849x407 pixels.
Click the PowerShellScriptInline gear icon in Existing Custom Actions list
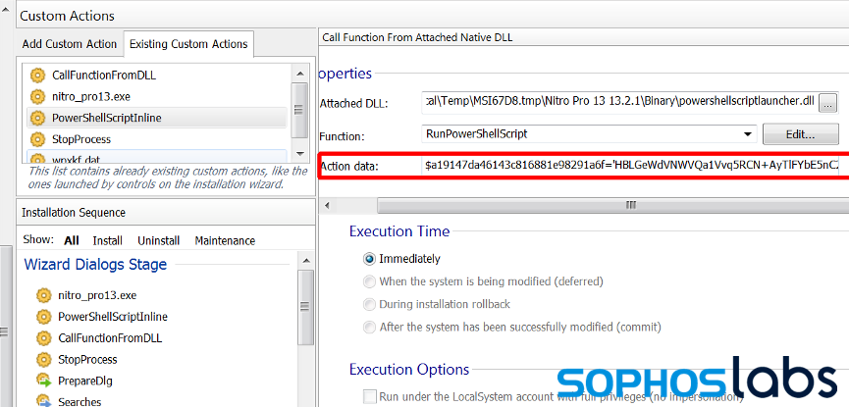(x=37, y=118)
